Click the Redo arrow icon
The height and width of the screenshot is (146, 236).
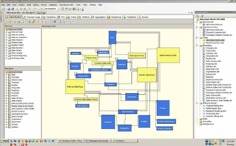click(35, 9)
